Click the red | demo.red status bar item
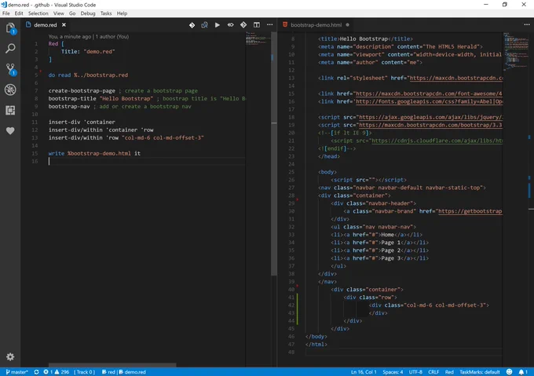Screen dimensions: 534x376 tap(124, 372)
